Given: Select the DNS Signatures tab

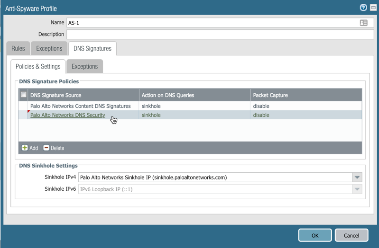Looking at the screenshot, I should tap(92, 48).
